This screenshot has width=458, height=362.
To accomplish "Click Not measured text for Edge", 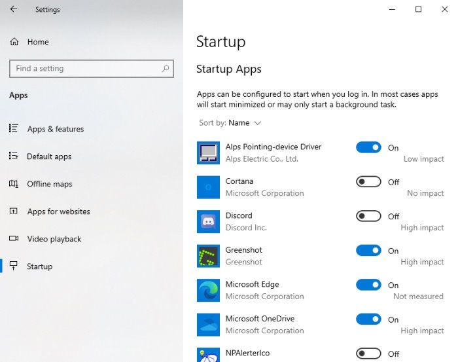I will click(418, 297).
